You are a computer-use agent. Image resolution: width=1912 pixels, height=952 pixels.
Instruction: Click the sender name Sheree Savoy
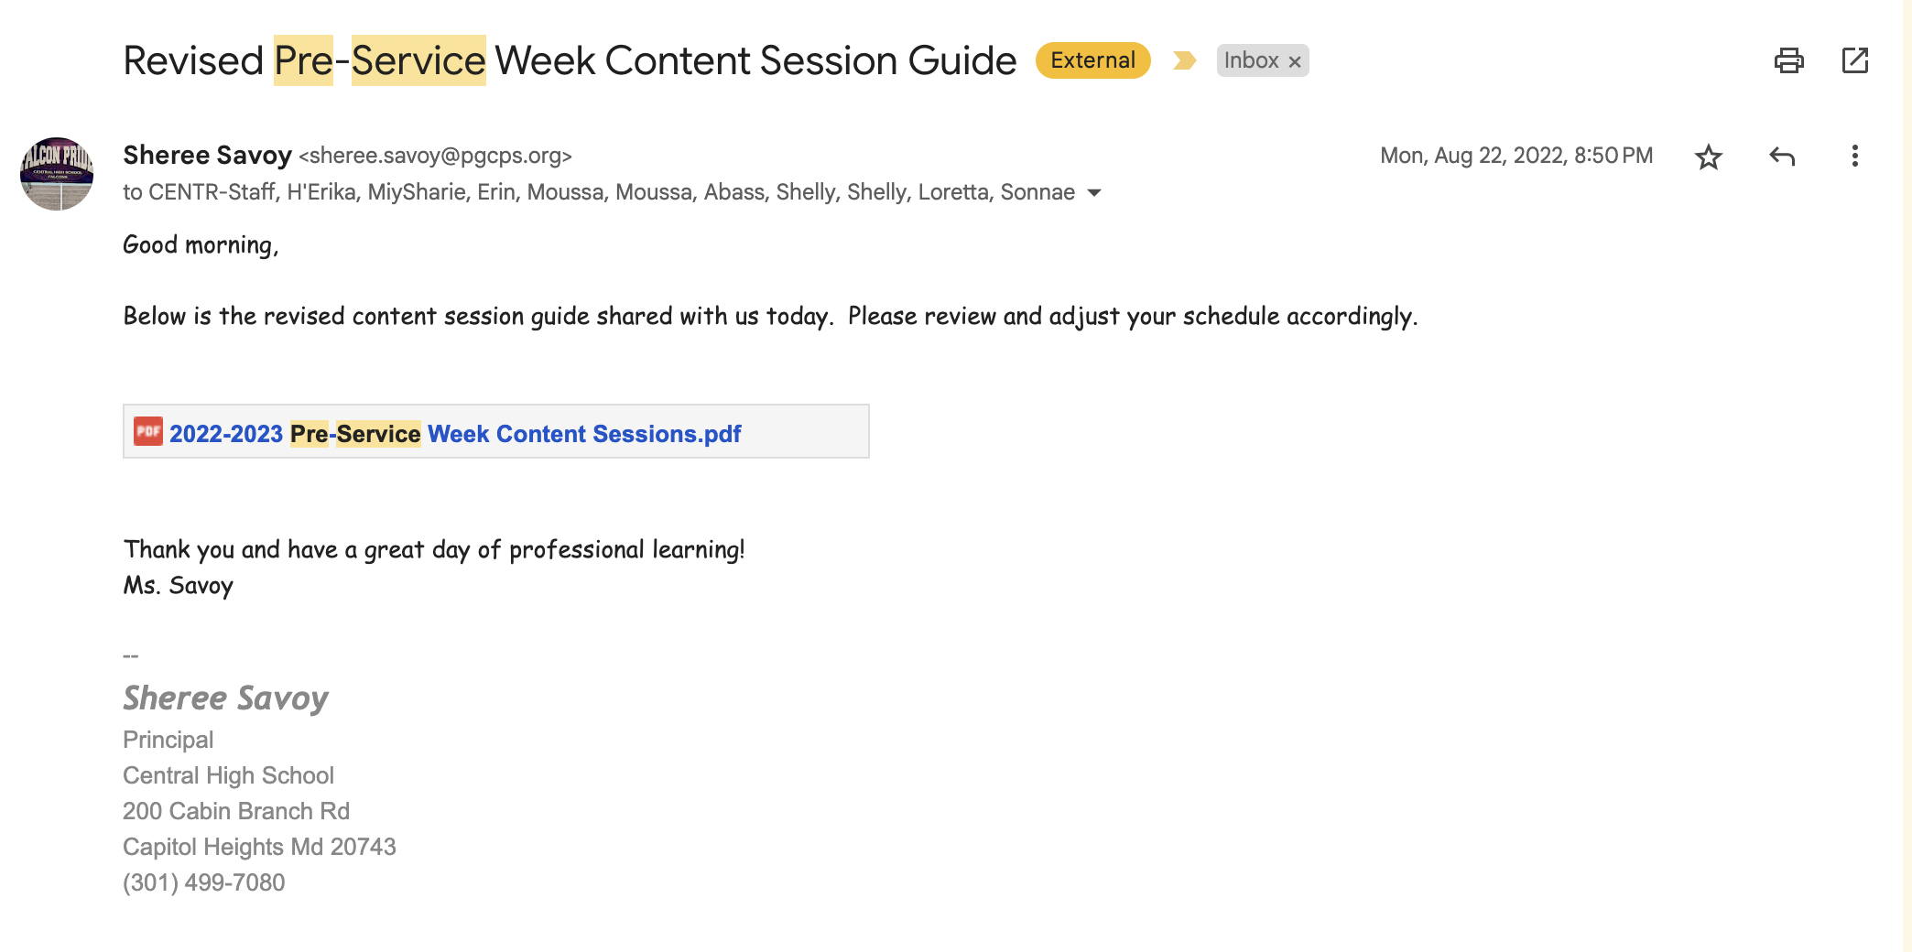click(x=207, y=156)
